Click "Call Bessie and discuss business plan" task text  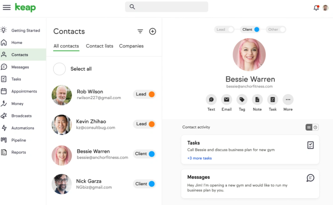click(x=231, y=150)
